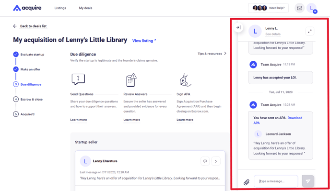Click the Leonard Jackson avatar in chat
Image resolution: width=330 pixels, height=191 pixels.
258,134
